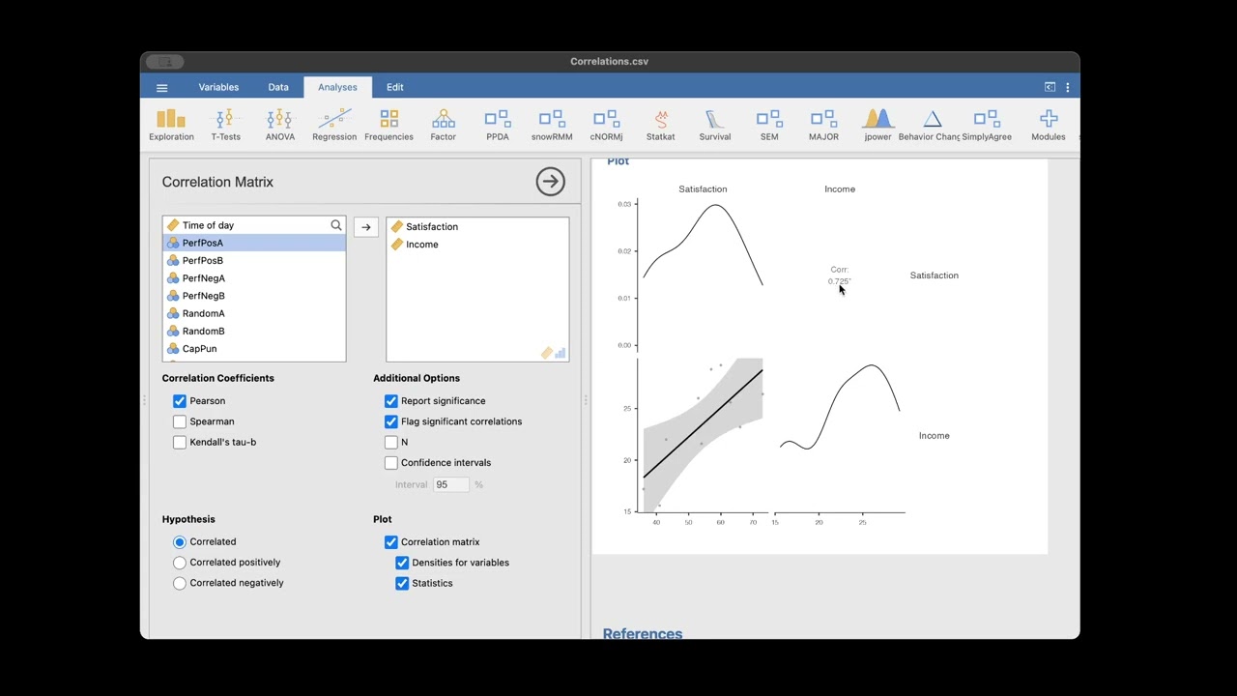This screenshot has width=1237, height=696.
Task: Open the Survival module menu
Action: [x=714, y=125]
